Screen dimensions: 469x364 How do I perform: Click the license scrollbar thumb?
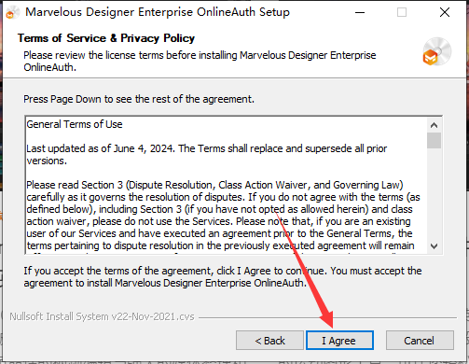point(434,140)
